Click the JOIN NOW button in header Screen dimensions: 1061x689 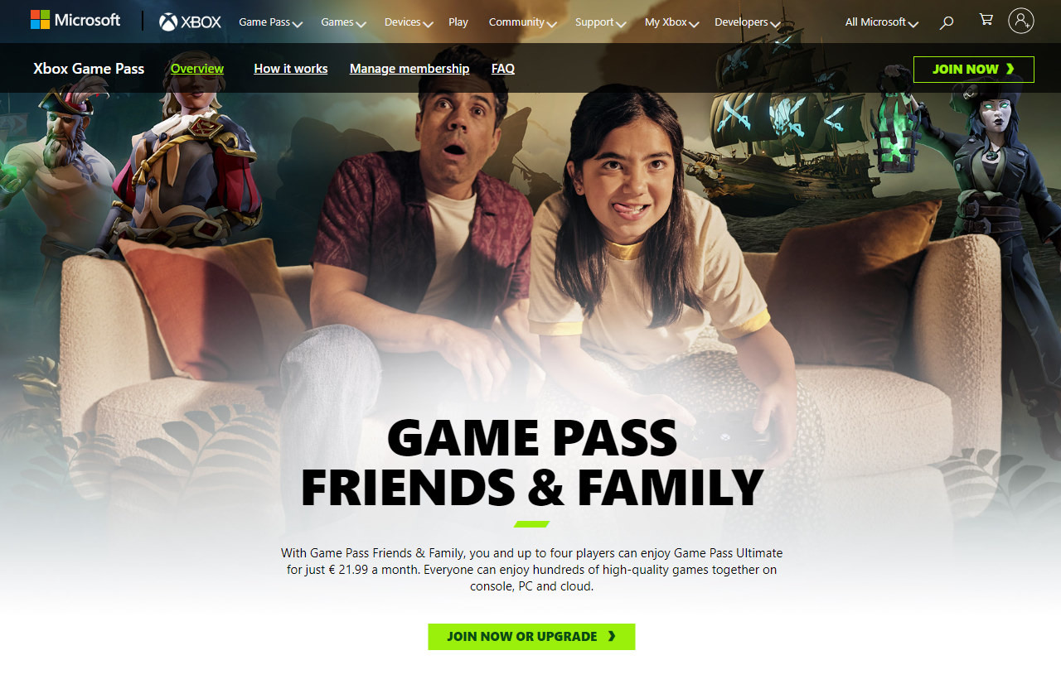[x=974, y=70]
